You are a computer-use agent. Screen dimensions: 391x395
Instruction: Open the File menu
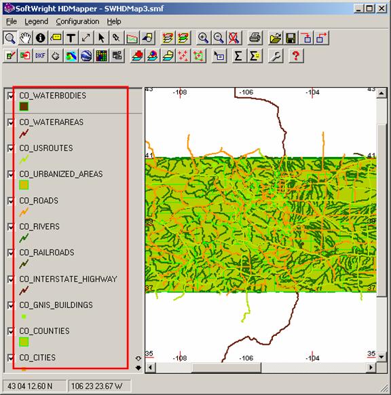[x=12, y=22]
